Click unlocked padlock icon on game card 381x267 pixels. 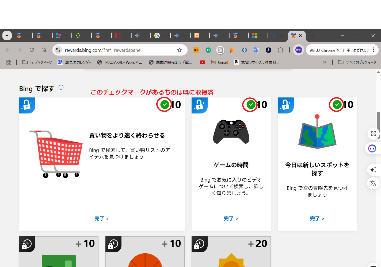click(200, 105)
